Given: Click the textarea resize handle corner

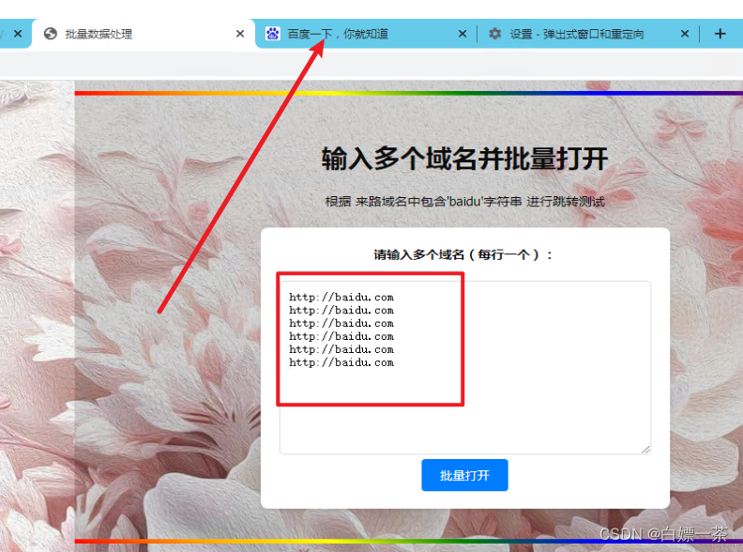Looking at the screenshot, I should [645, 449].
